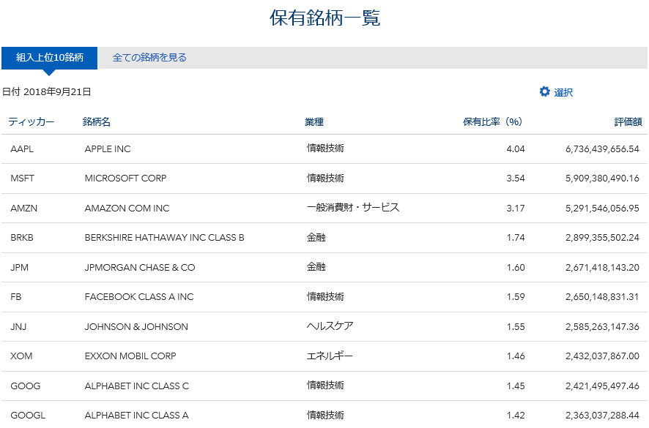This screenshot has width=649, height=428.
Task: Click the AMZN ticker cell
Action: pos(23,208)
